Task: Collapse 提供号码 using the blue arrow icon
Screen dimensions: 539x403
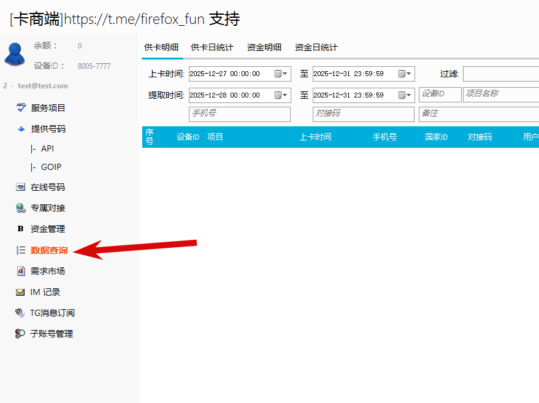Action: pos(21,129)
